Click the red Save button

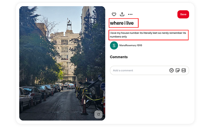[x=183, y=14]
